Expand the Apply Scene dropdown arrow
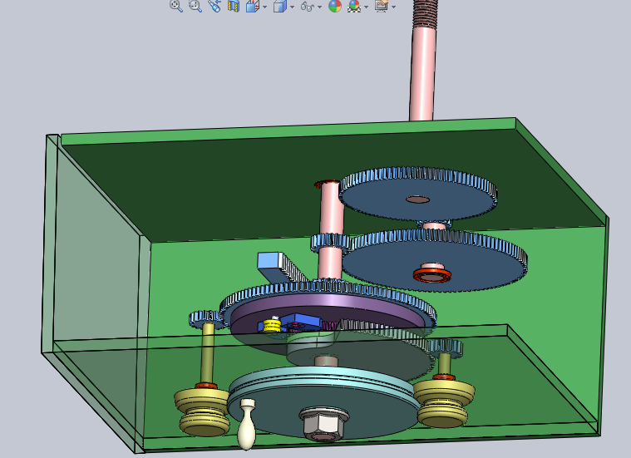The image size is (631, 458). coord(366,7)
